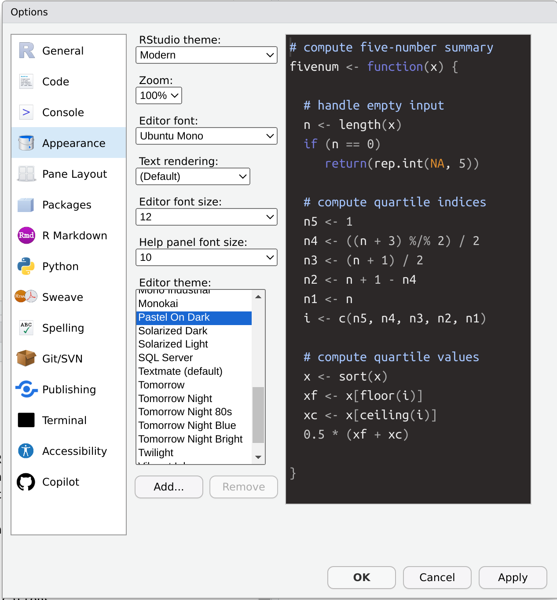Open the RStudio theme dropdown
This screenshot has width=557, height=600.
click(206, 55)
